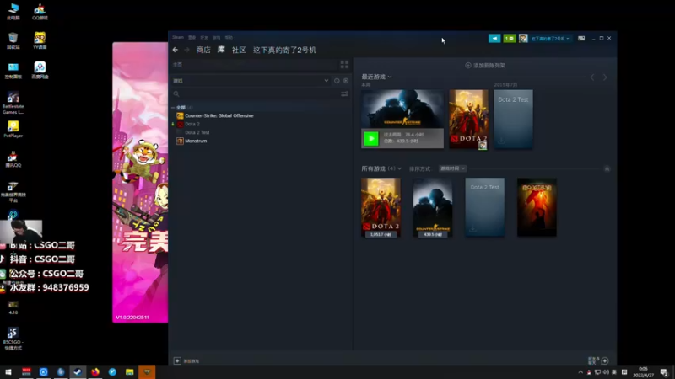The height and width of the screenshot is (379, 675).
Task: Open the Windows Start menu
Action: [8, 371]
